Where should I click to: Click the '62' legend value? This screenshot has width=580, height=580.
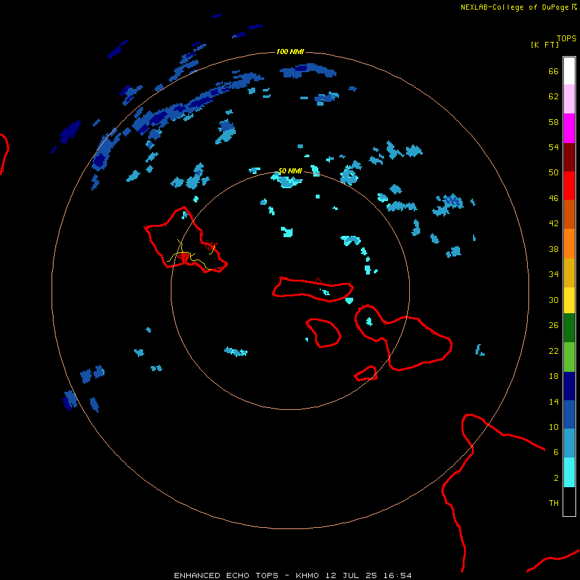click(x=554, y=97)
